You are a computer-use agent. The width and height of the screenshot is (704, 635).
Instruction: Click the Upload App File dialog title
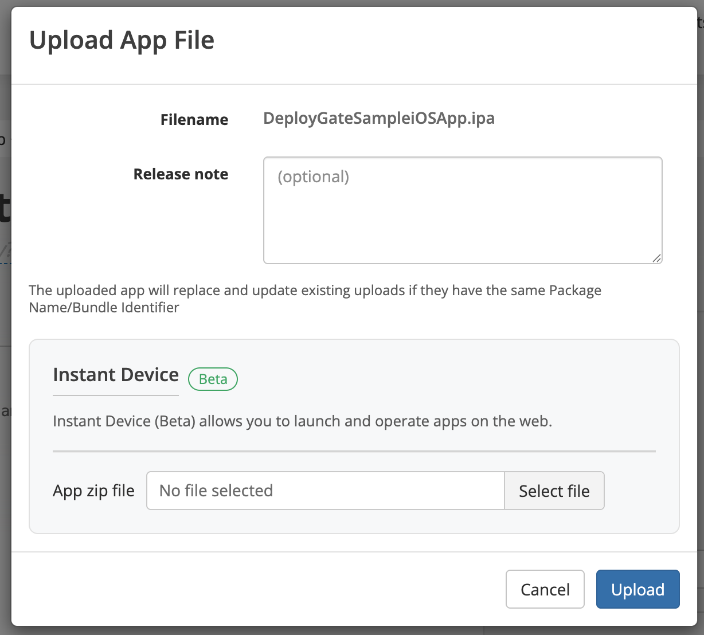click(x=123, y=40)
